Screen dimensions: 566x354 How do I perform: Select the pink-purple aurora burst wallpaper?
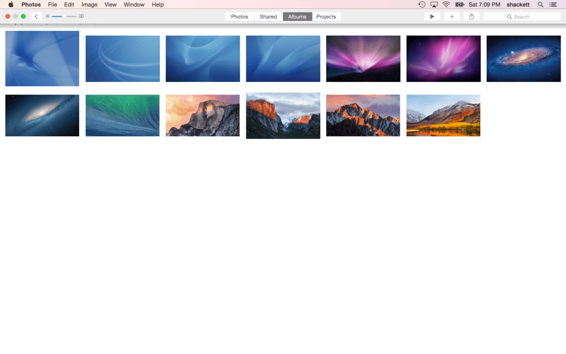pos(443,58)
